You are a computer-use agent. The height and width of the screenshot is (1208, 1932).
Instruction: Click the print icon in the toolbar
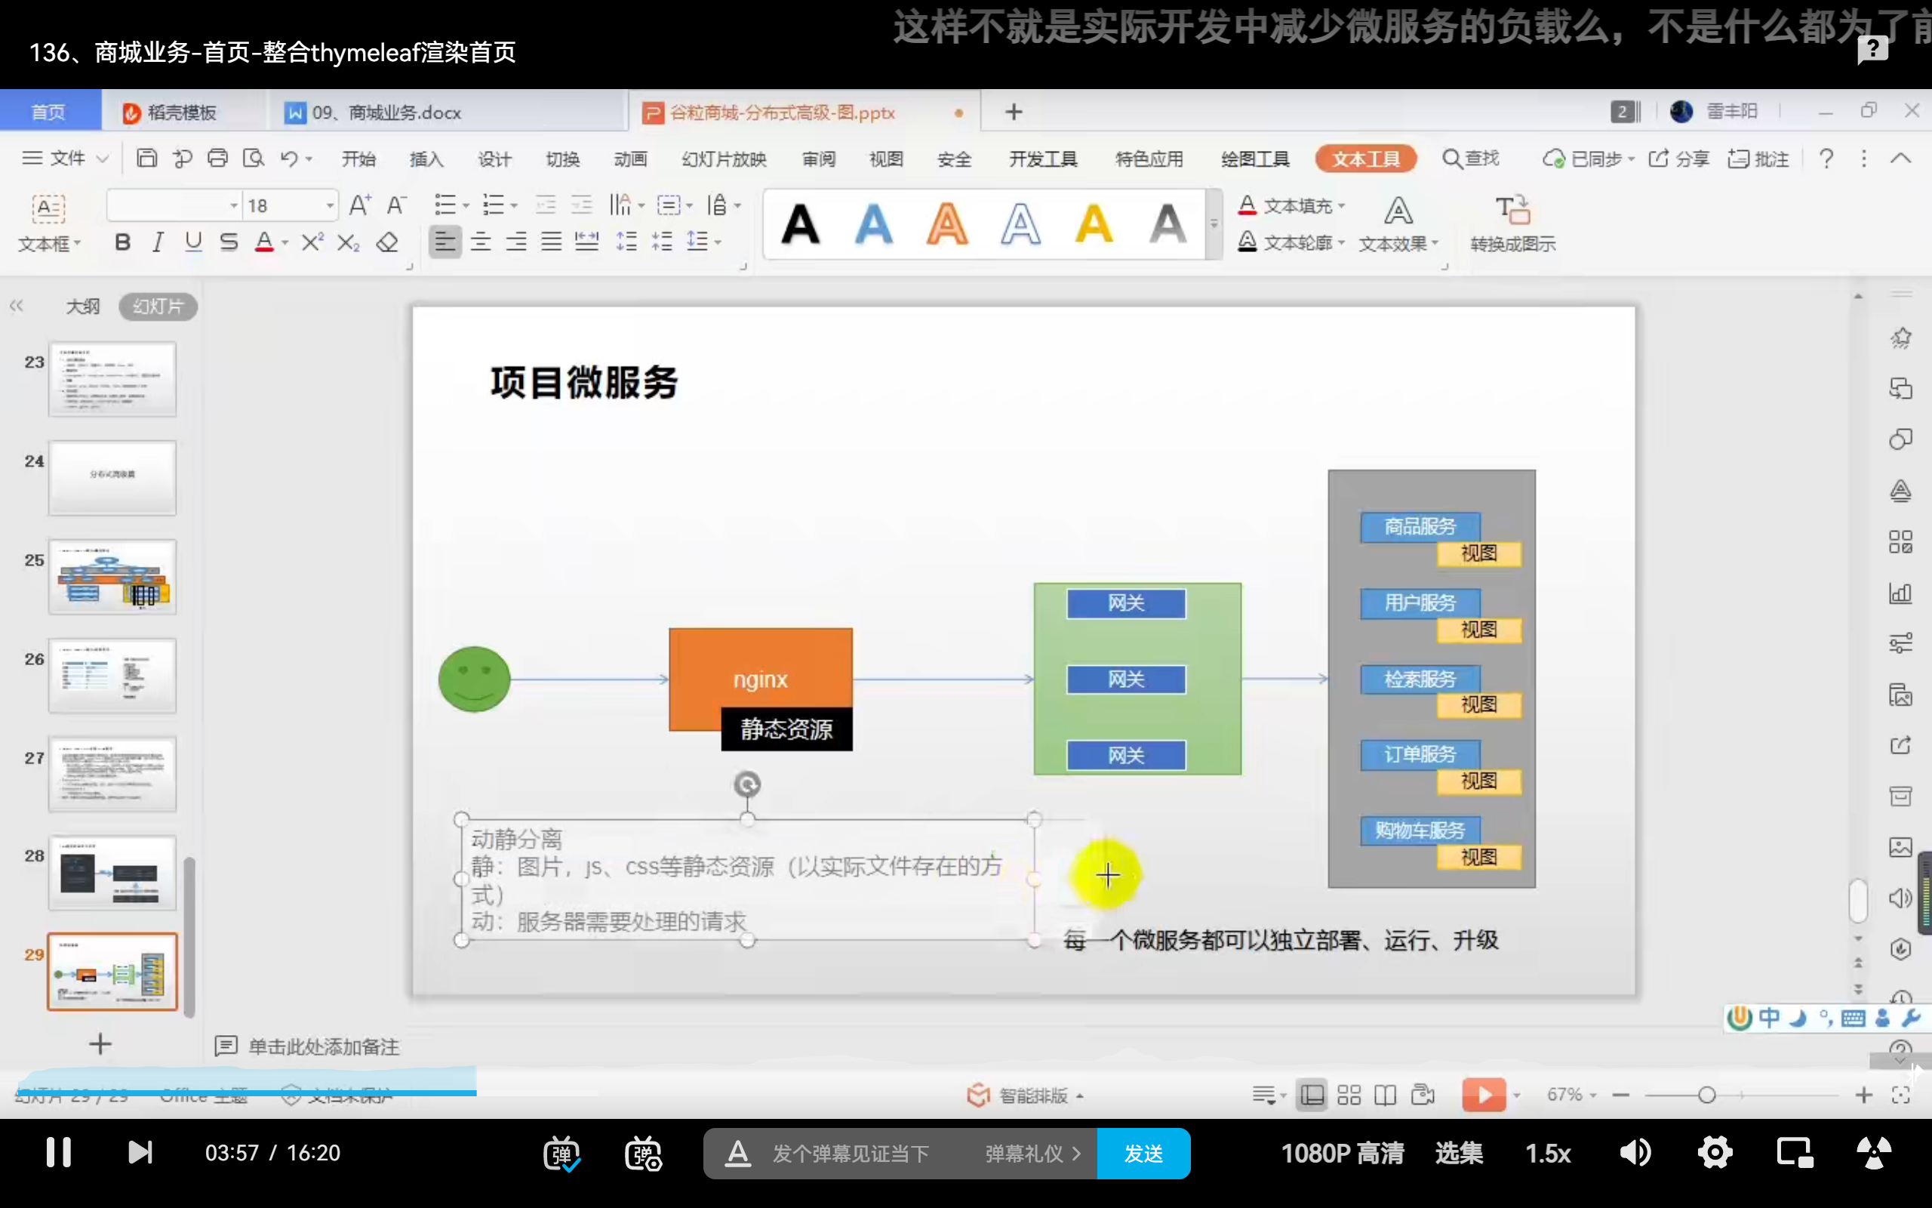tap(217, 159)
